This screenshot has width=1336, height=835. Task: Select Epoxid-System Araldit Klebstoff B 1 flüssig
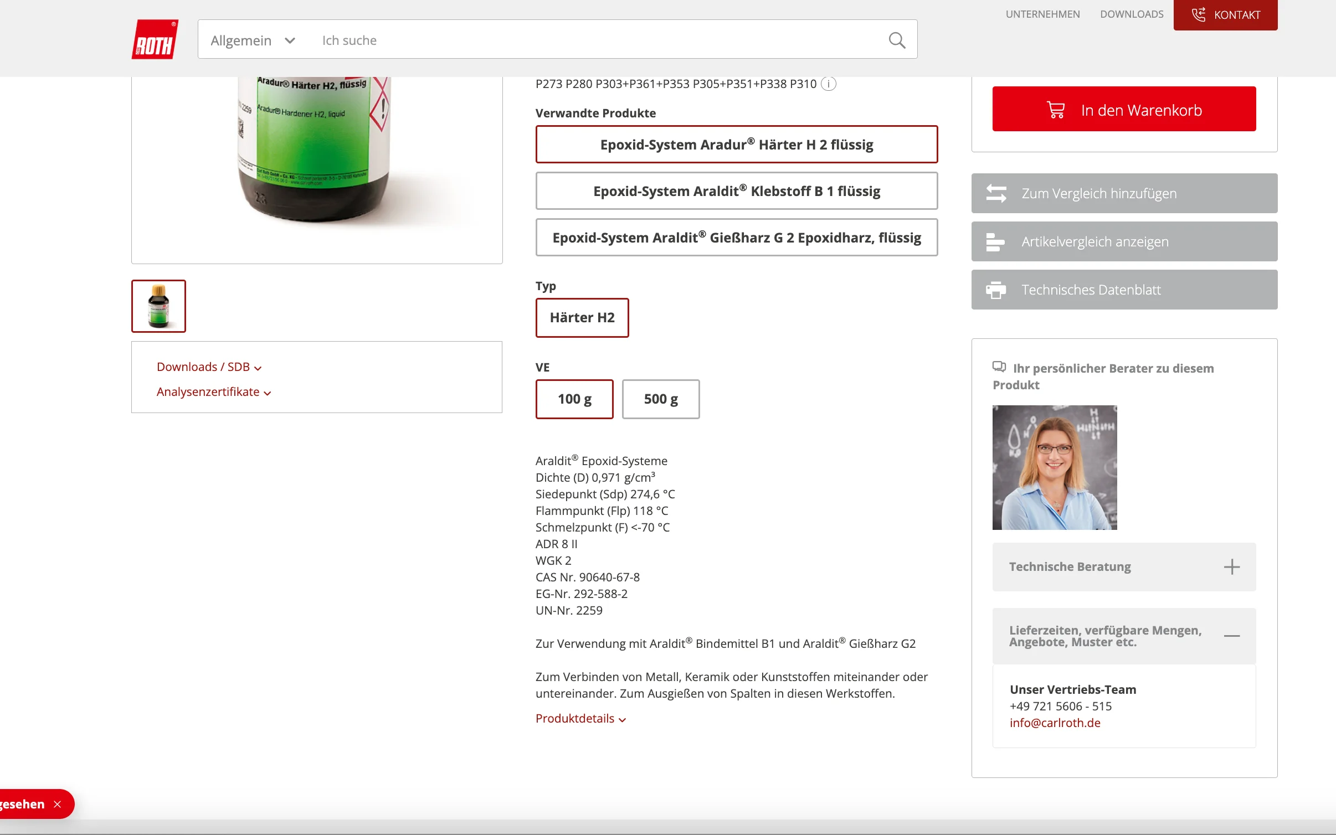737,191
